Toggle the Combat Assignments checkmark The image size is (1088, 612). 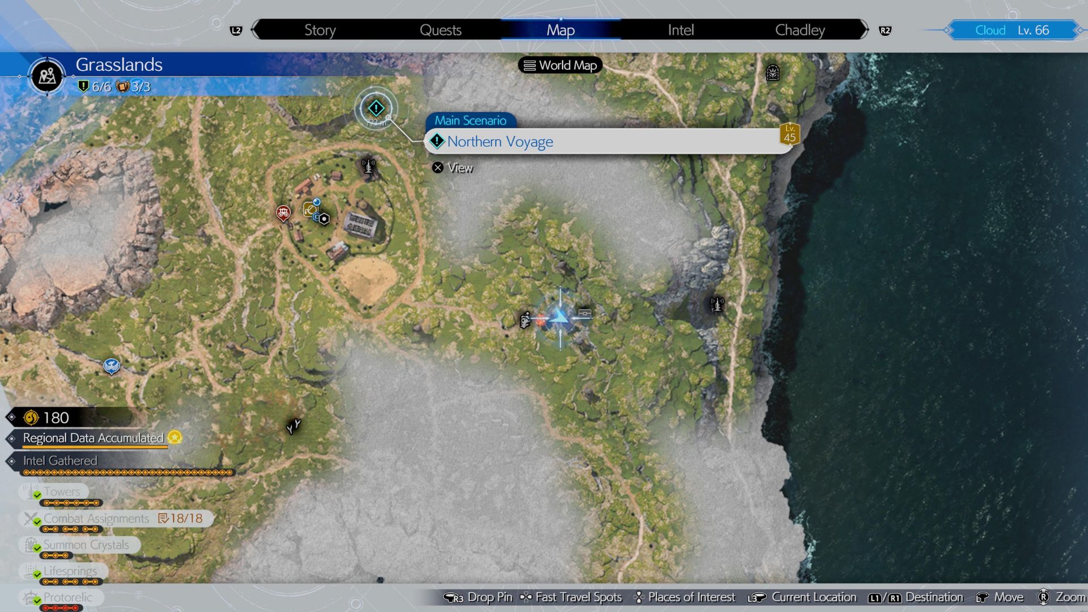[x=37, y=521]
